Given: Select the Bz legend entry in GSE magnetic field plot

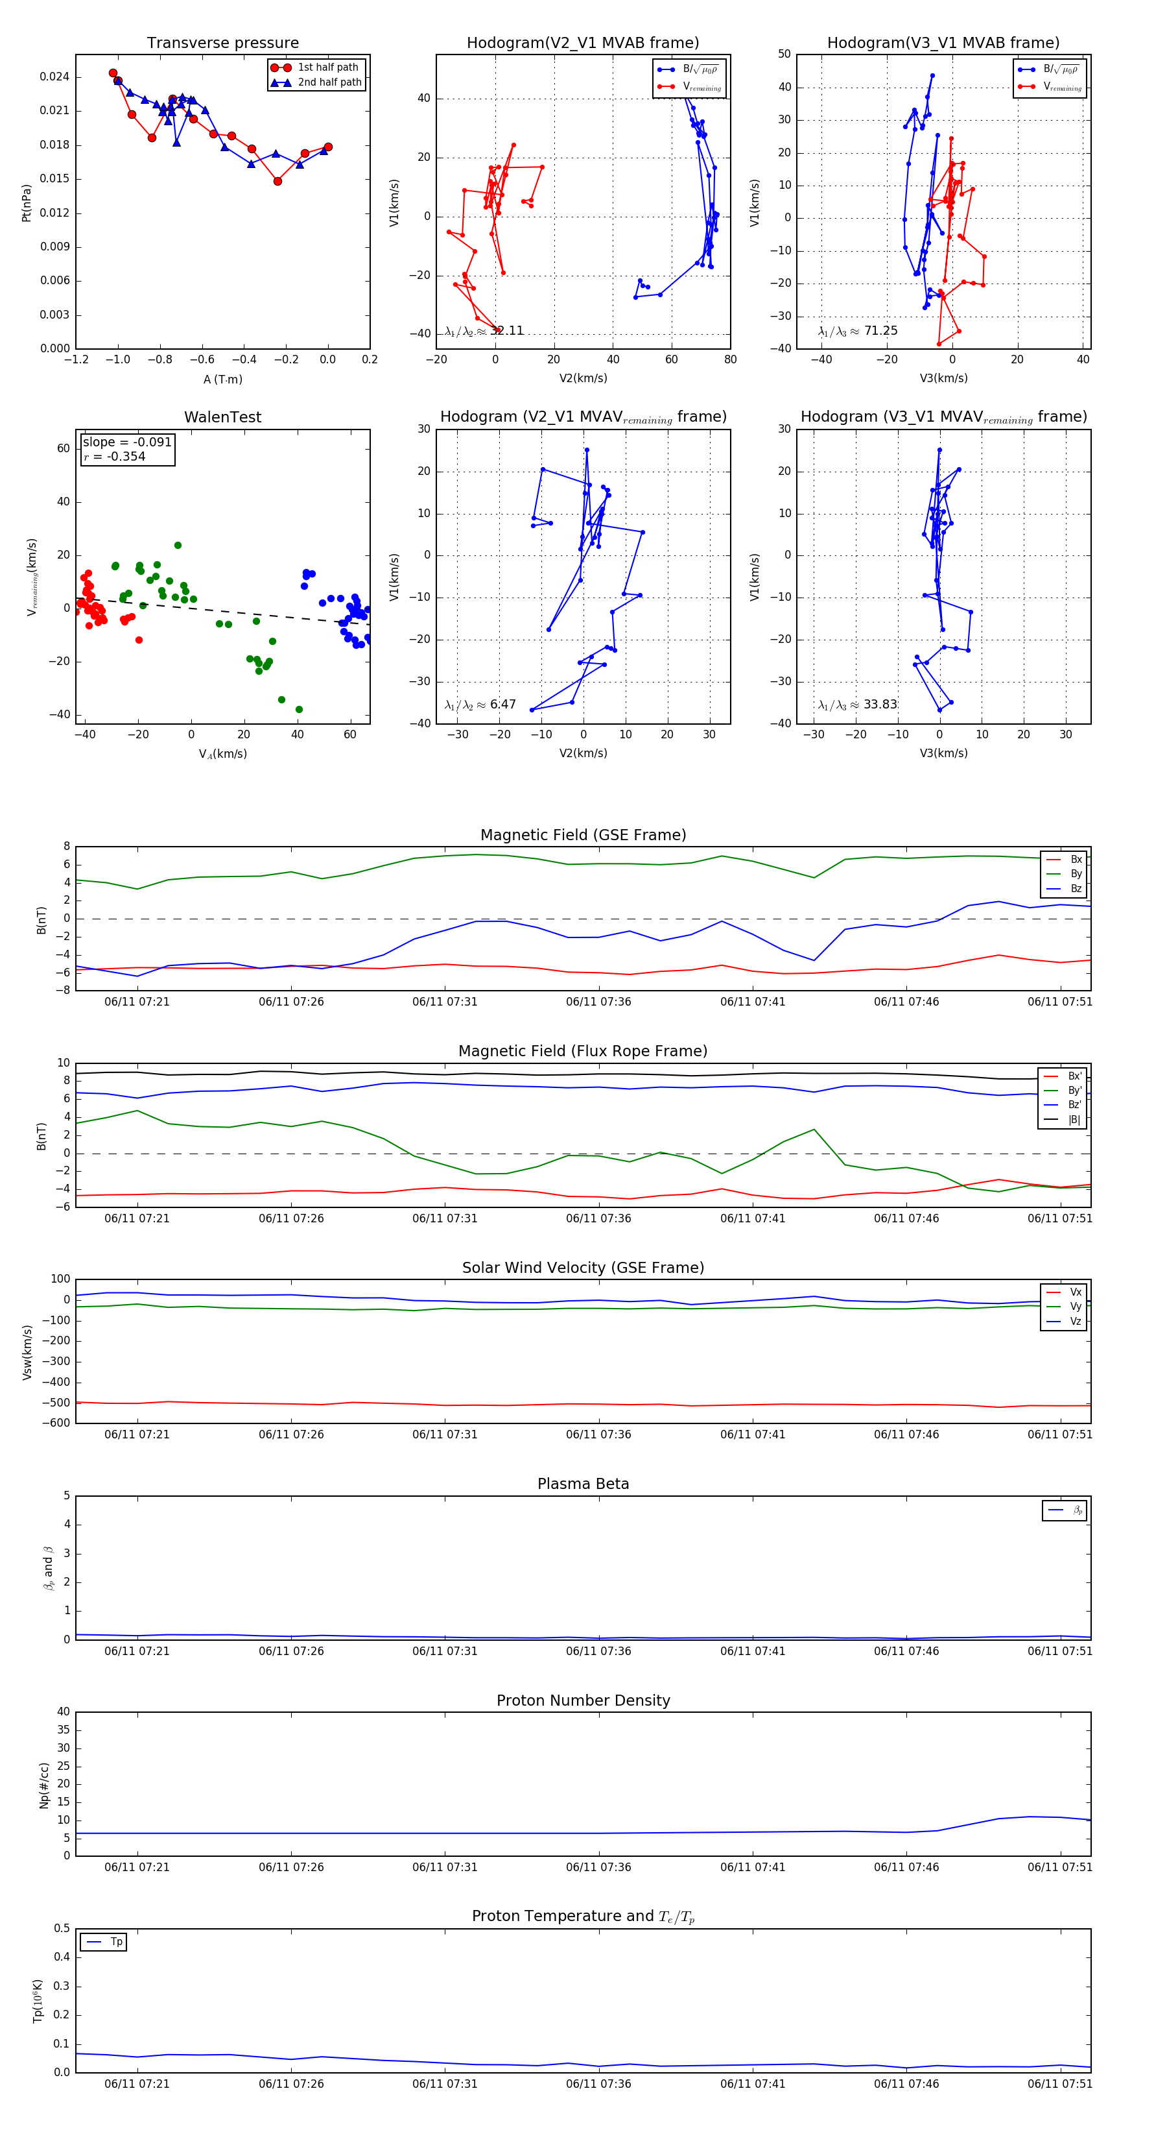Looking at the screenshot, I should 1064,888.
